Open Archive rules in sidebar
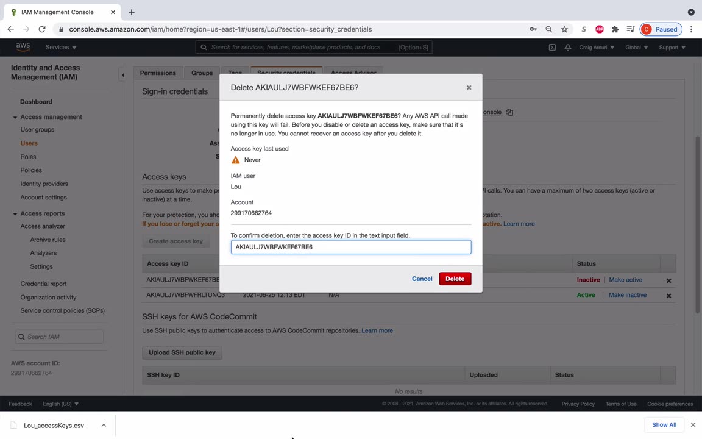This screenshot has width=702, height=439. (x=48, y=240)
